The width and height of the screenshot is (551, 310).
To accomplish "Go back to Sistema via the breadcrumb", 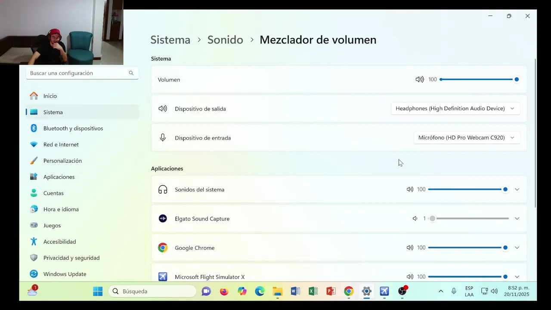I will (x=170, y=40).
